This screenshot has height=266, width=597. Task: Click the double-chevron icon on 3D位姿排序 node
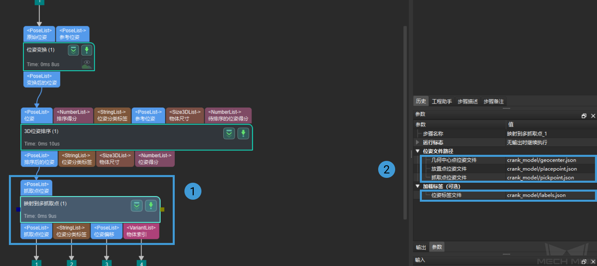(x=229, y=133)
